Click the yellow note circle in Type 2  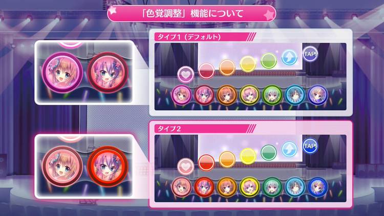248,156
